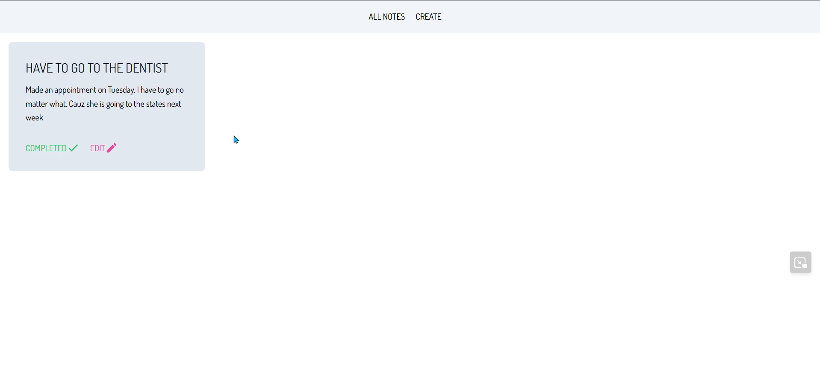The height and width of the screenshot is (389, 820).
Task: Click the word "appointment" in the note body
Action: pyautogui.click(x=75, y=90)
